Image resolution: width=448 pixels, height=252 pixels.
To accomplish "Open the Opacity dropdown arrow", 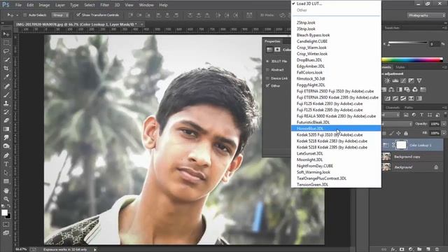I will [x=444, y=124].
